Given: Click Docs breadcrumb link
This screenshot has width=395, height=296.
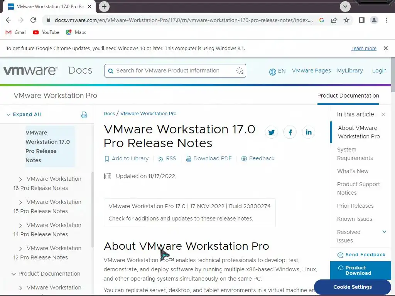Looking at the screenshot, I should click(109, 114).
